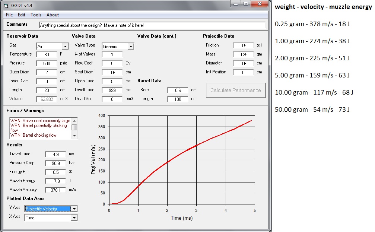
Task: Select the projectile Mass input field
Action: tap(243, 54)
